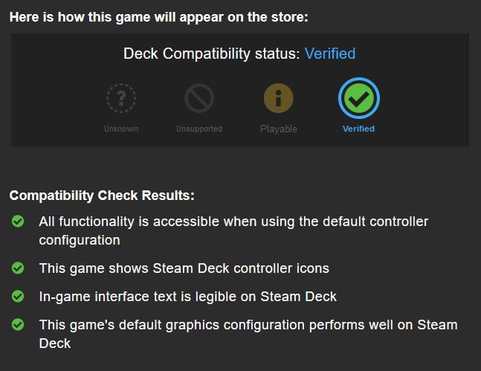Click the blue "Verified" label below the checkmark
This screenshot has height=371, width=481.
(x=358, y=129)
